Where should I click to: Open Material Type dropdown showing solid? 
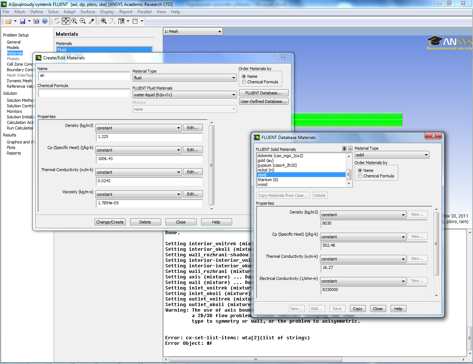(392, 155)
